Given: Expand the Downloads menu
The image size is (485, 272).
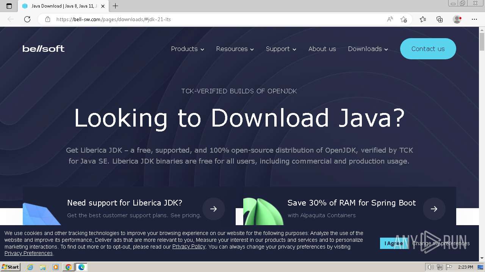Looking at the screenshot, I should (x=368, y=49).
